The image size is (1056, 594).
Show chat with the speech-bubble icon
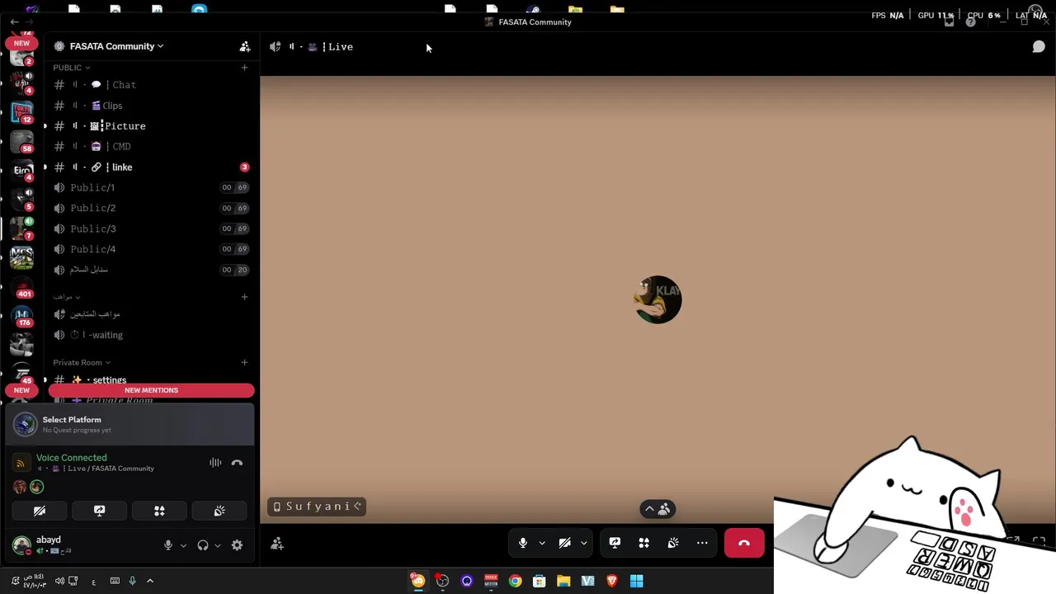coord(1039,47)
